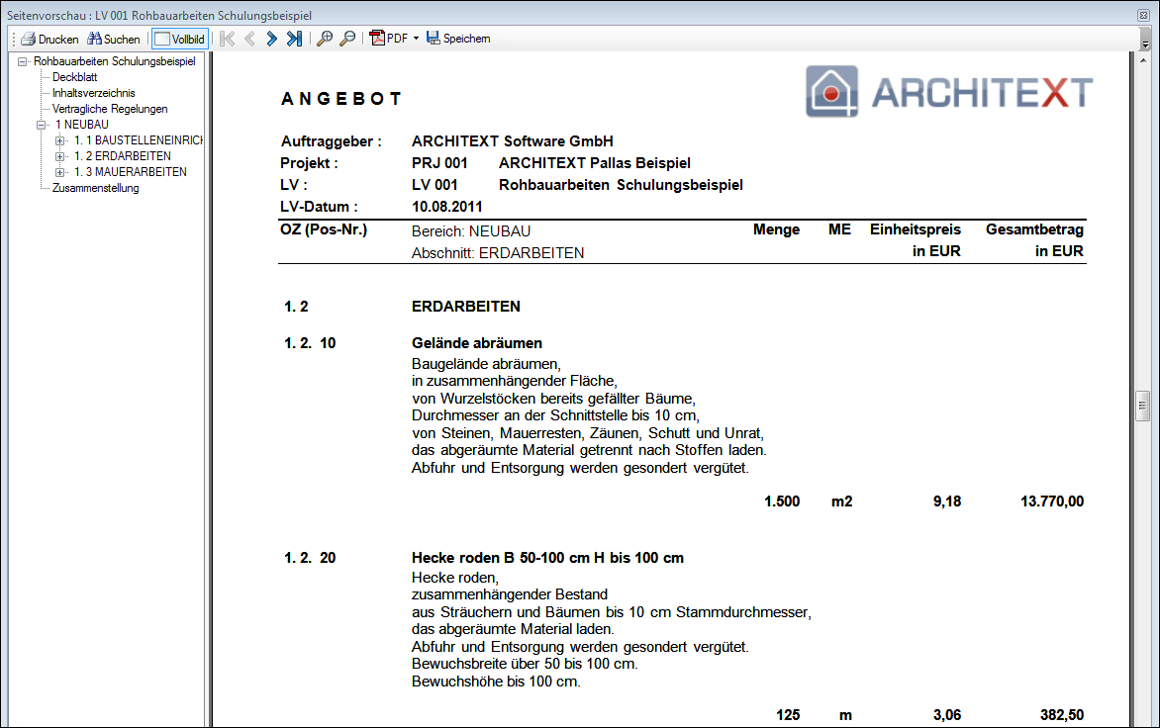The image size is (1160, 728).
Task: Open the PDF dropdown arrow
Action: click(x=416, y=39)
